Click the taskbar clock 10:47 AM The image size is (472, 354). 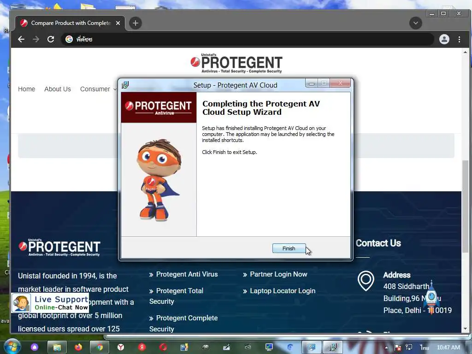448,348
